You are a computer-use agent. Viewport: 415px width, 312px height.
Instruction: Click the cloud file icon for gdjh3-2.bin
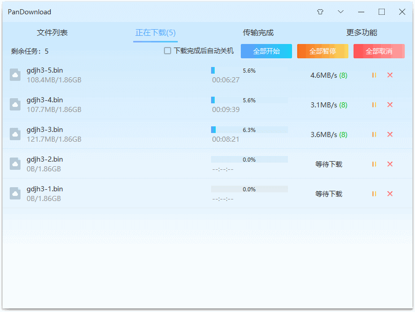pos(15,164)
